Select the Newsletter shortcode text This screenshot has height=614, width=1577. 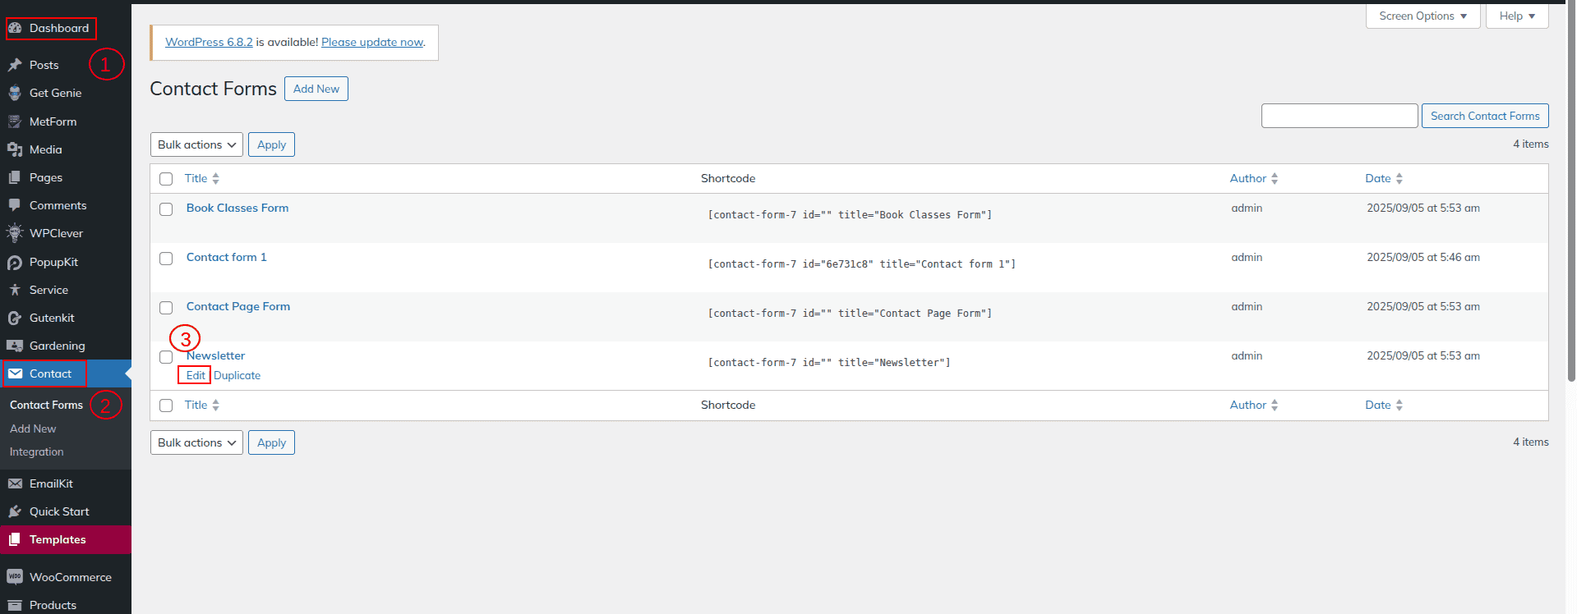[x=829, y=363]
